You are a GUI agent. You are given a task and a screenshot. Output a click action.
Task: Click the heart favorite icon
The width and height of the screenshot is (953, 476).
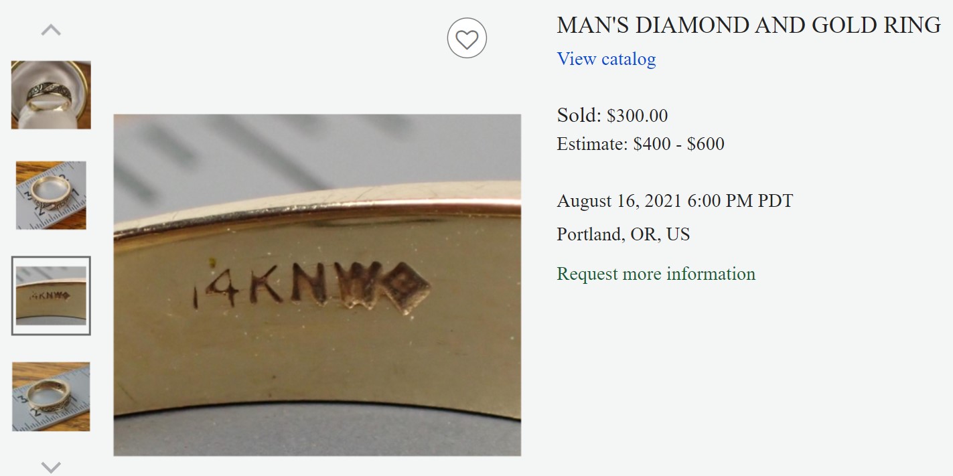467,39
